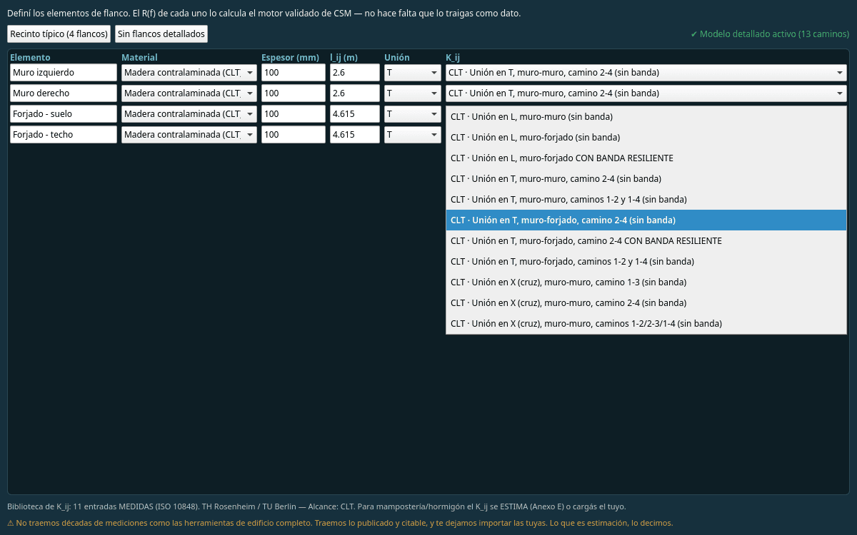This screenshot has height=535, width=857.
Task: Pick list option "Unión en T, muro-muro, camino 2-4"
Action: [646, 179]
